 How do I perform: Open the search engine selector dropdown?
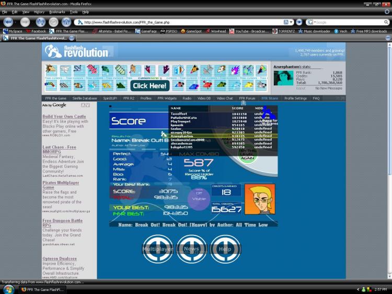312,22
